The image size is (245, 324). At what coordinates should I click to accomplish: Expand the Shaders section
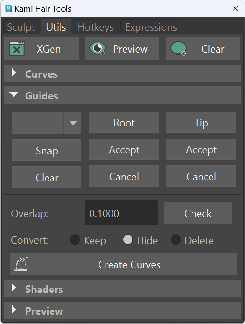[123, 289]
